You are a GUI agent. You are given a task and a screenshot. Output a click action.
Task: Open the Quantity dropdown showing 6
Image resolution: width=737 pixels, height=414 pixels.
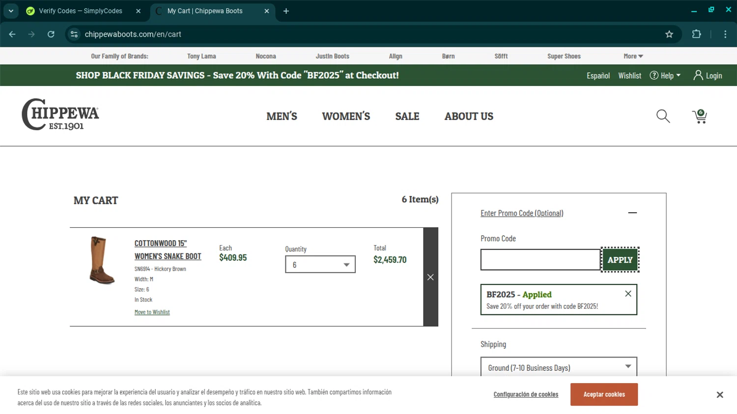(320, 265)
